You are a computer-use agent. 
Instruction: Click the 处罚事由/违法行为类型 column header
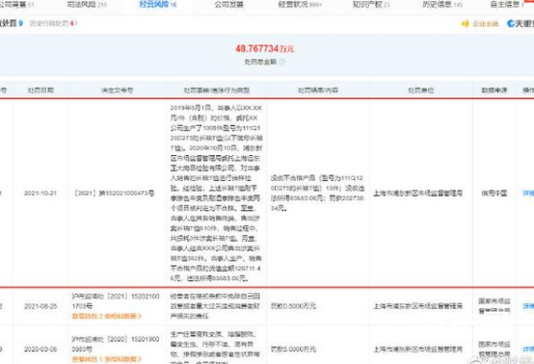tap(217, 91)
